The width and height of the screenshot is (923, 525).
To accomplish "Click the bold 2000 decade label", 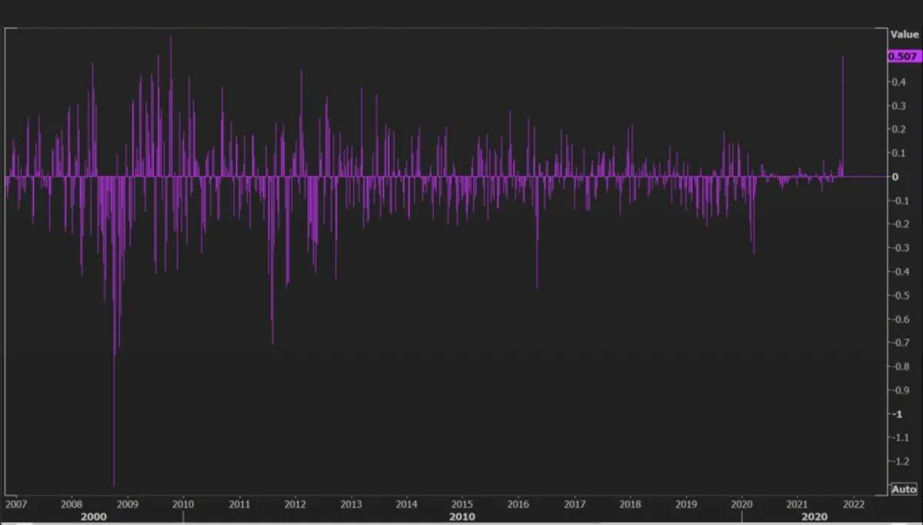I will 93,517.
